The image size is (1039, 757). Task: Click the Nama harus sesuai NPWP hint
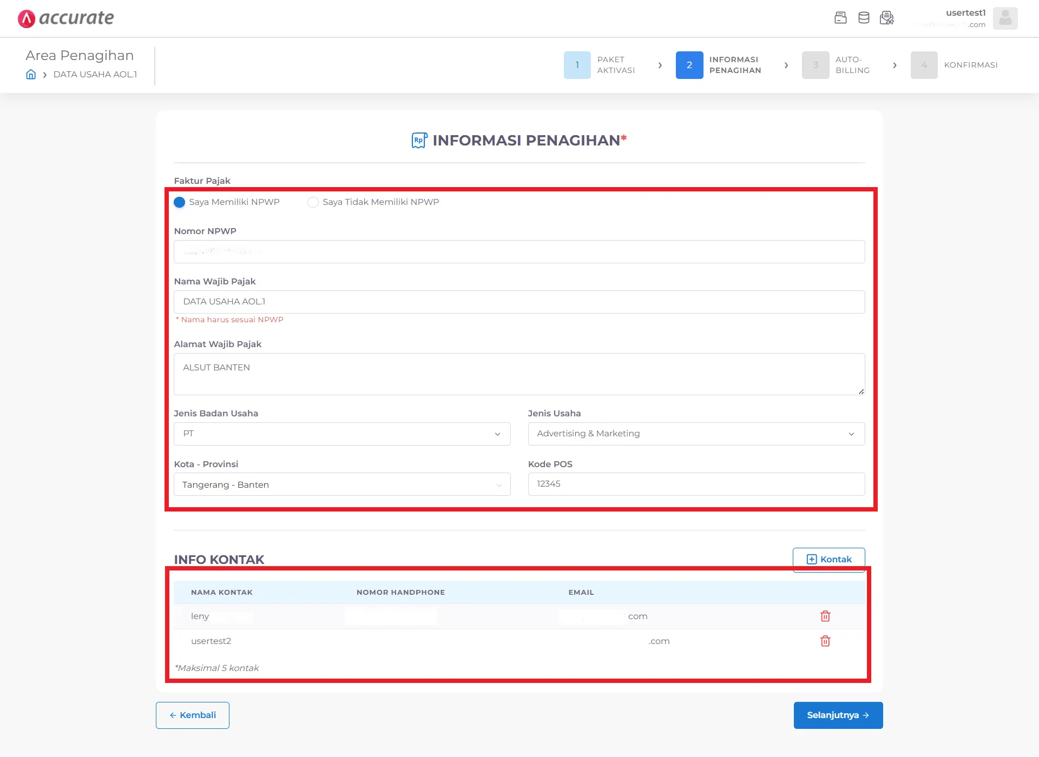pyautogui.click(x=229, y=320)
